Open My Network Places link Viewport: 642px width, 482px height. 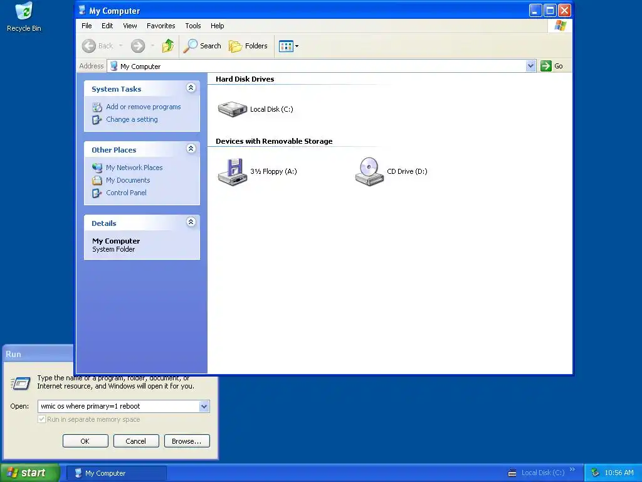click(134, 168)
